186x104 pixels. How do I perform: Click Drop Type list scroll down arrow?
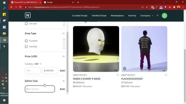[64, 48]
